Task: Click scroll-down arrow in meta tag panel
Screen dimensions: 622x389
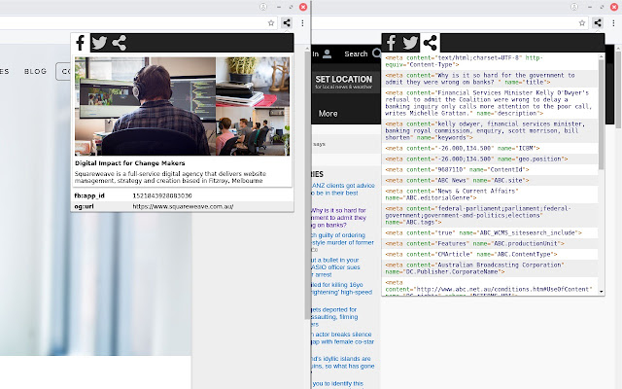Action: coord(602,292)
